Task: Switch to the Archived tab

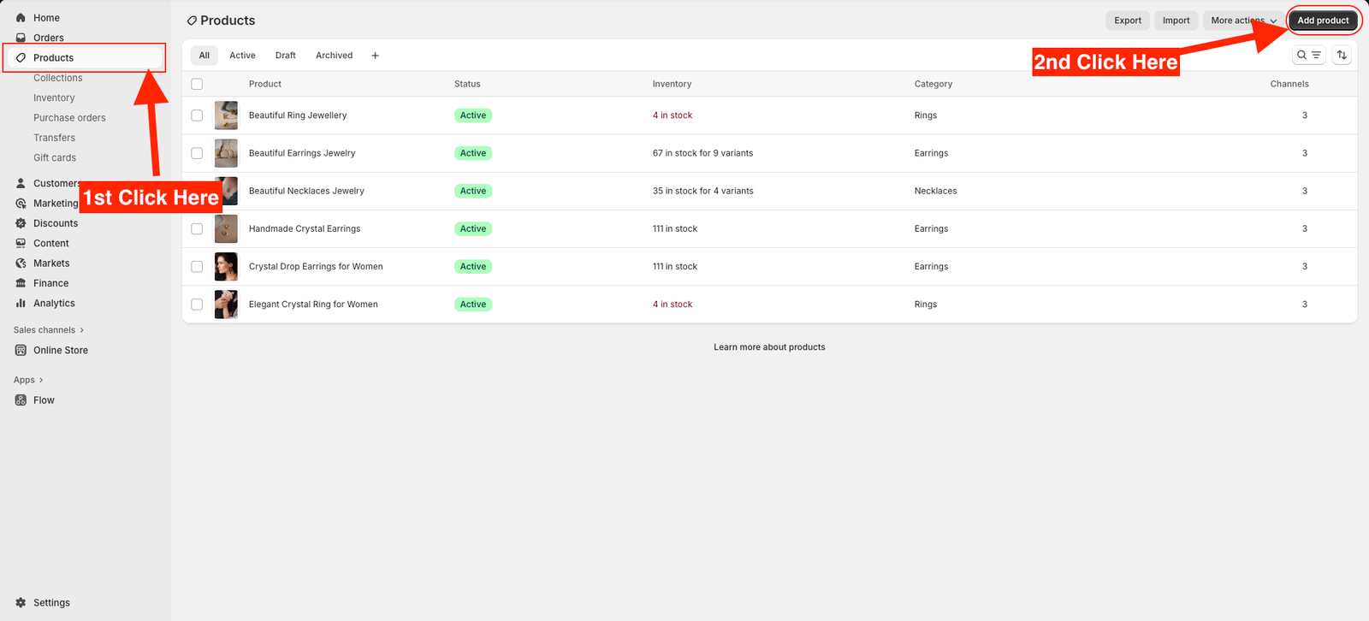Action: (x=334, y=56)
